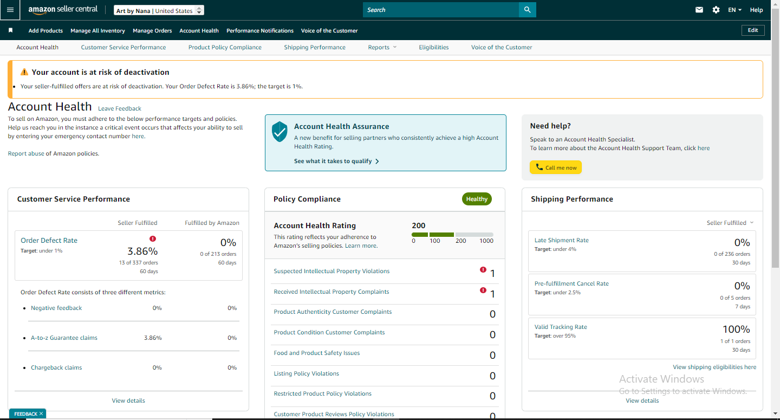Open the Voice of the Customer tab
The image size is (780, 420).
[502, 47]
